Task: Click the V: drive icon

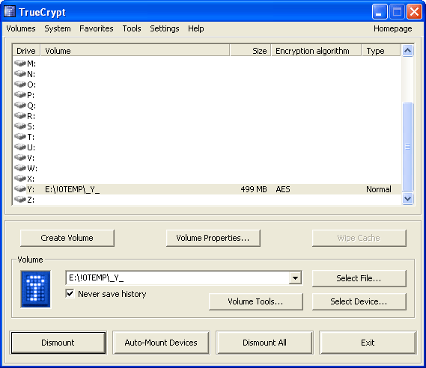Action: click(x=20, y=157)
